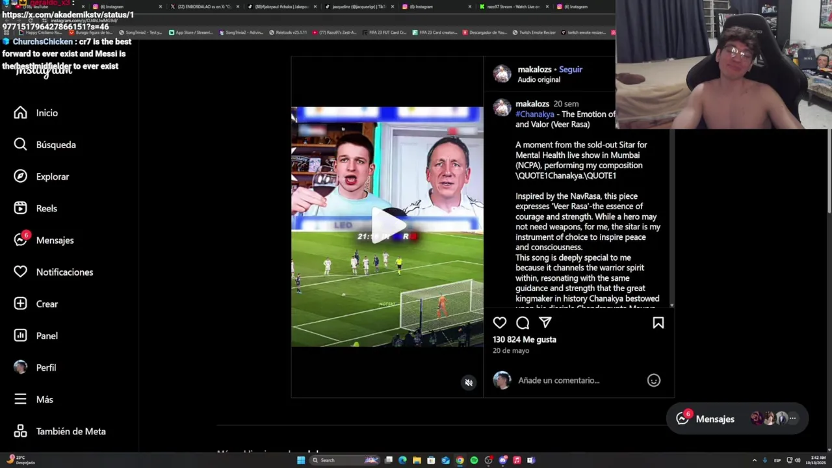Open Notificaciones heart in the sidebar

53,272
